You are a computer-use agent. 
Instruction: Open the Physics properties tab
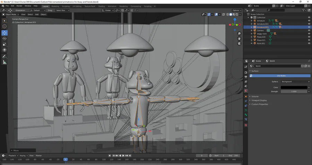tap(246, 101)
